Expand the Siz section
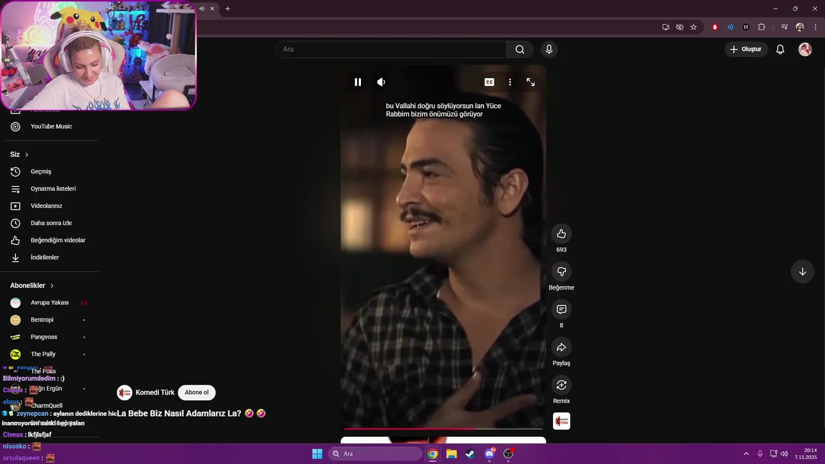Image resolution: width=825 pixels, height=464 pixels. point(19,155)
